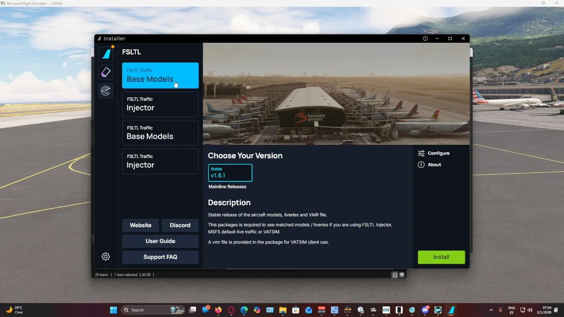Open the FSLTL publisher tail-fin icon in sidebar
This screenshot has width=564, height=317.
pyautogui.click(x=106, y=54)
